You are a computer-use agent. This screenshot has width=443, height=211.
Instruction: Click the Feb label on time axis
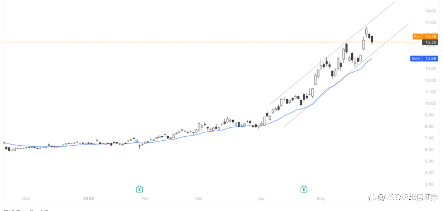coord(145,198)
